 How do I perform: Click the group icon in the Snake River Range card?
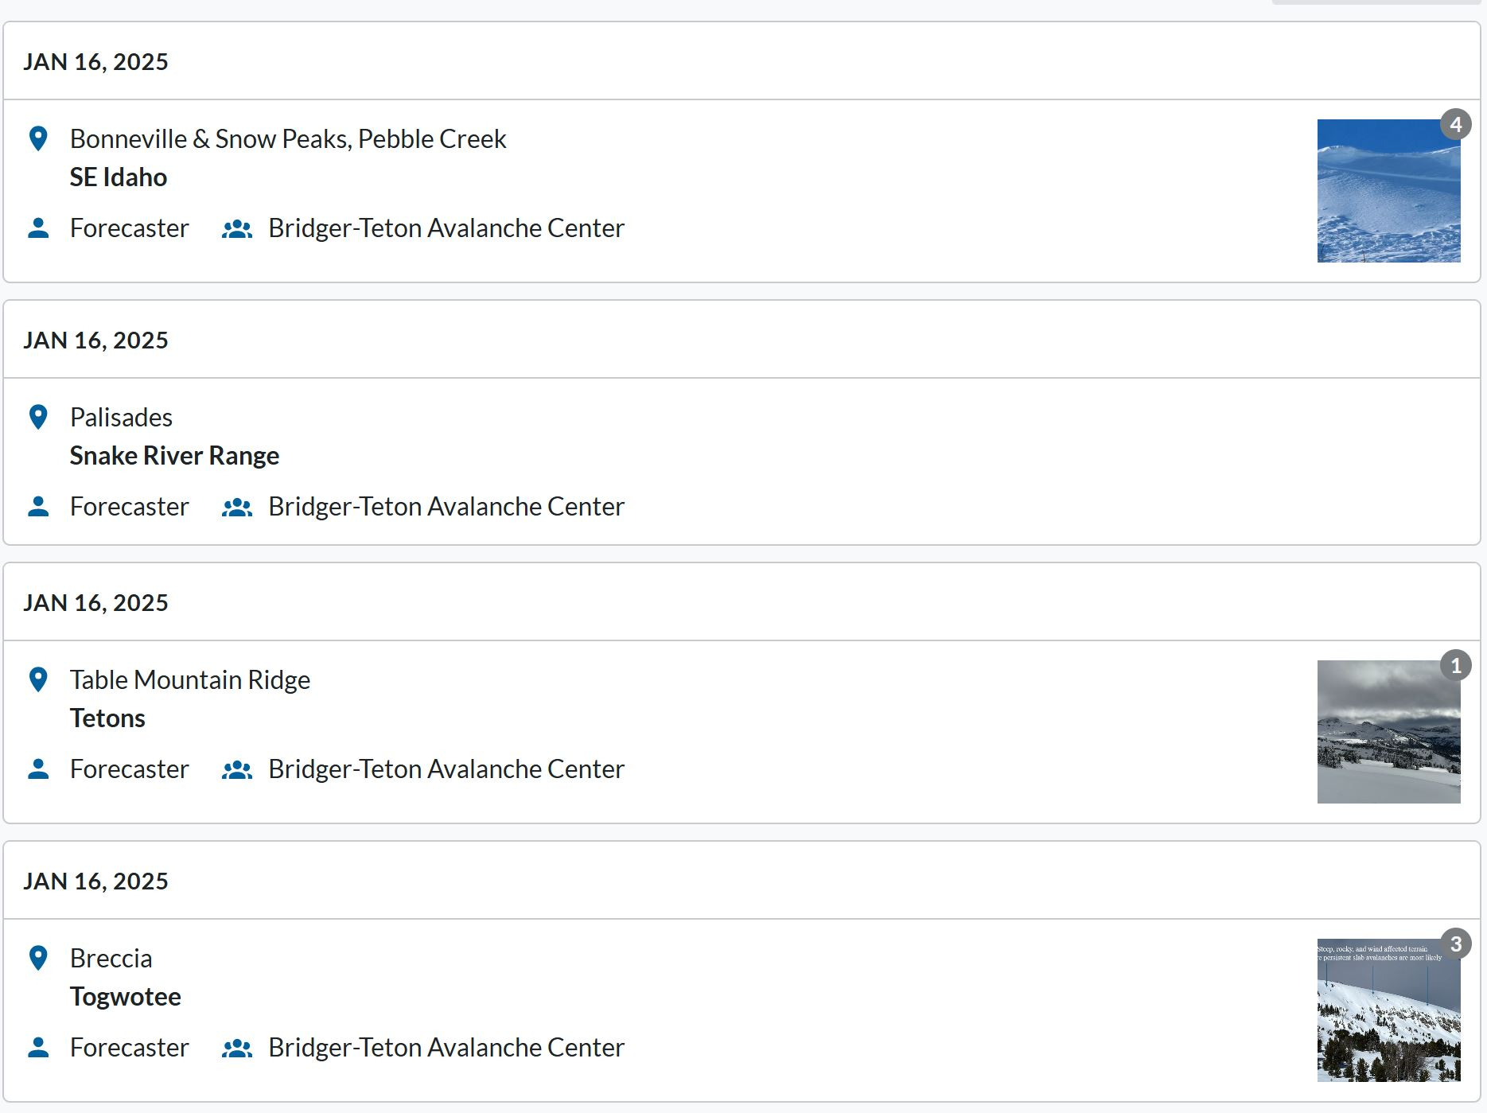237,508
